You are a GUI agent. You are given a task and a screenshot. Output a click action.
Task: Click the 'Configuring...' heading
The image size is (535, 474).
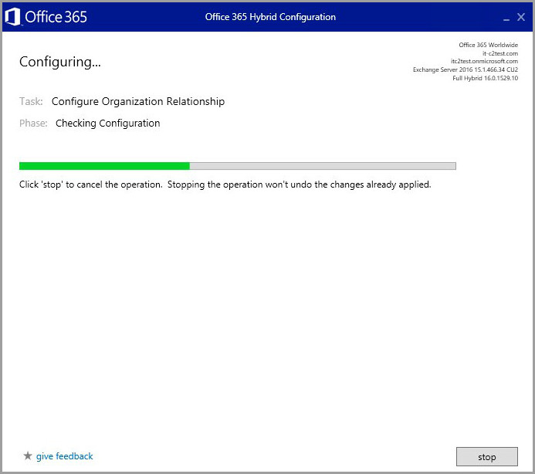click(x=60, y=62)
